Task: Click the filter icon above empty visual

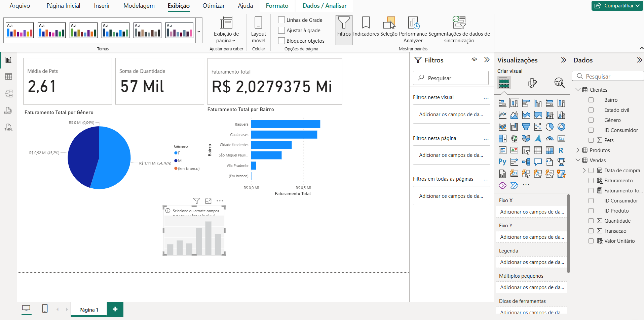Action: [197, 201]
